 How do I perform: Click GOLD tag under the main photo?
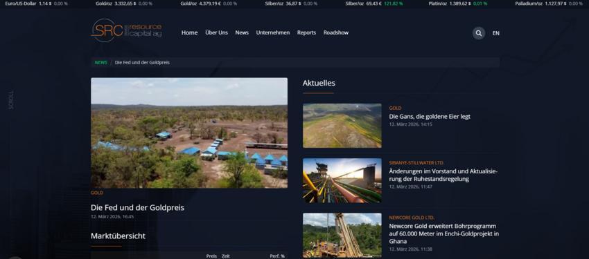point(97,193)
